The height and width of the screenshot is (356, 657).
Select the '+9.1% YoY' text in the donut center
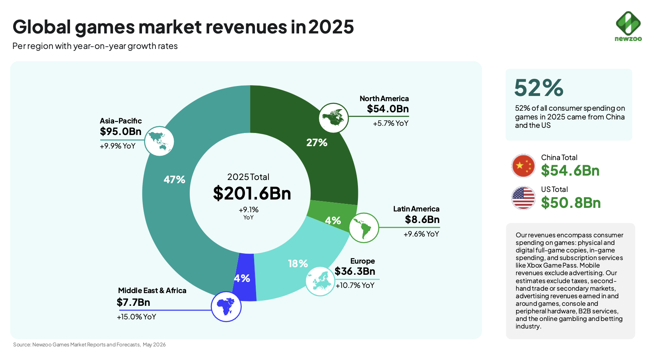[x=249, y=213]
